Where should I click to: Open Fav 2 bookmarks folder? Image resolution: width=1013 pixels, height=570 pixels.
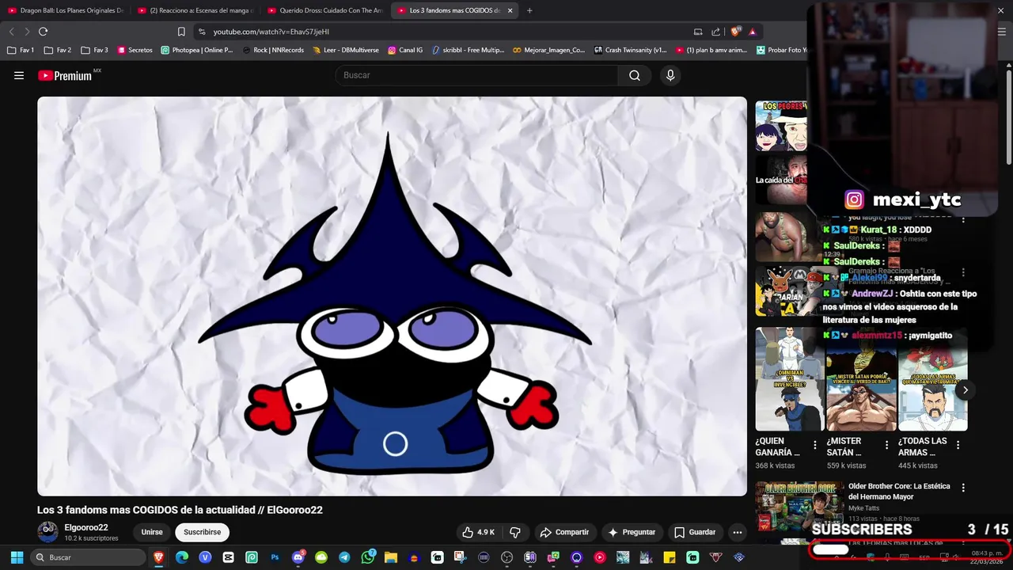point(58,50)
